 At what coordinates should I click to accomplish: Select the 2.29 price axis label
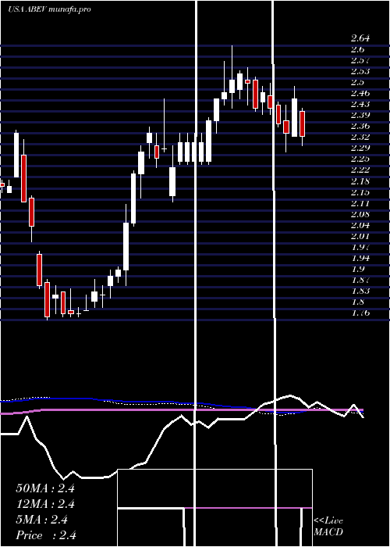click(360, 148)
